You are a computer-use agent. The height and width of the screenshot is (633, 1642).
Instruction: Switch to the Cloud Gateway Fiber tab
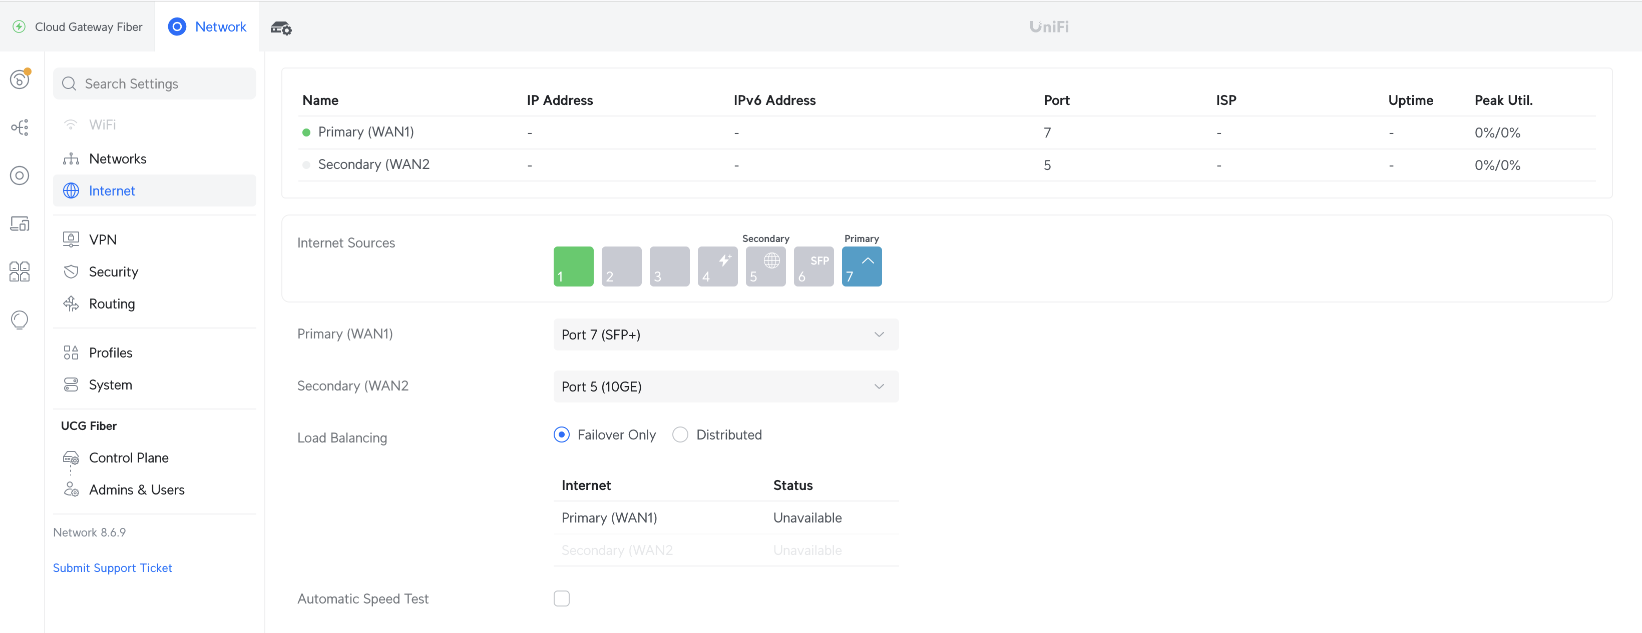(x=77, y=26)
